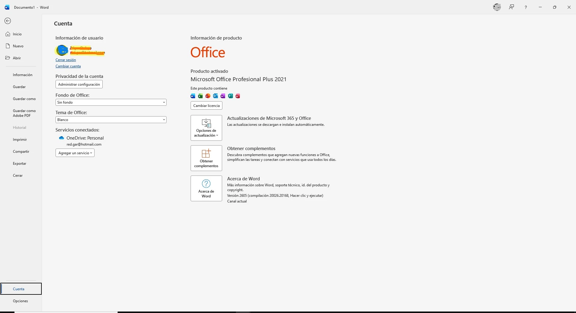Click the Excel product icon
Viewport: 576px width, 313px height.
coord(201,96)
